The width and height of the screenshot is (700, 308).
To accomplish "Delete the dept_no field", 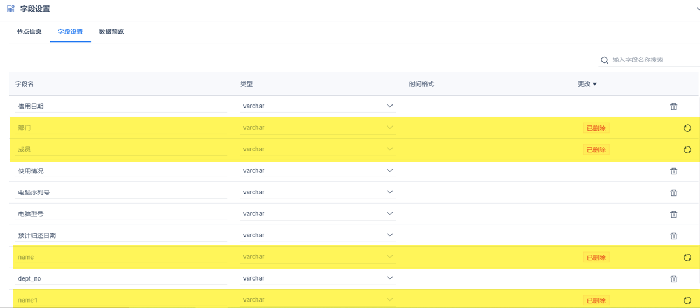I will (674, 279).
